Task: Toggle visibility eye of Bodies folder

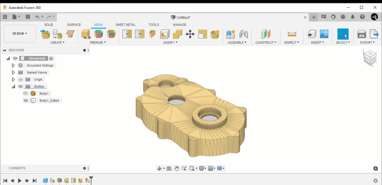Action: pyautogui.click(x=21, y=87)
